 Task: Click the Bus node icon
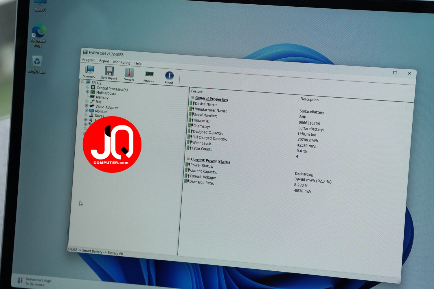click(92, 101)
